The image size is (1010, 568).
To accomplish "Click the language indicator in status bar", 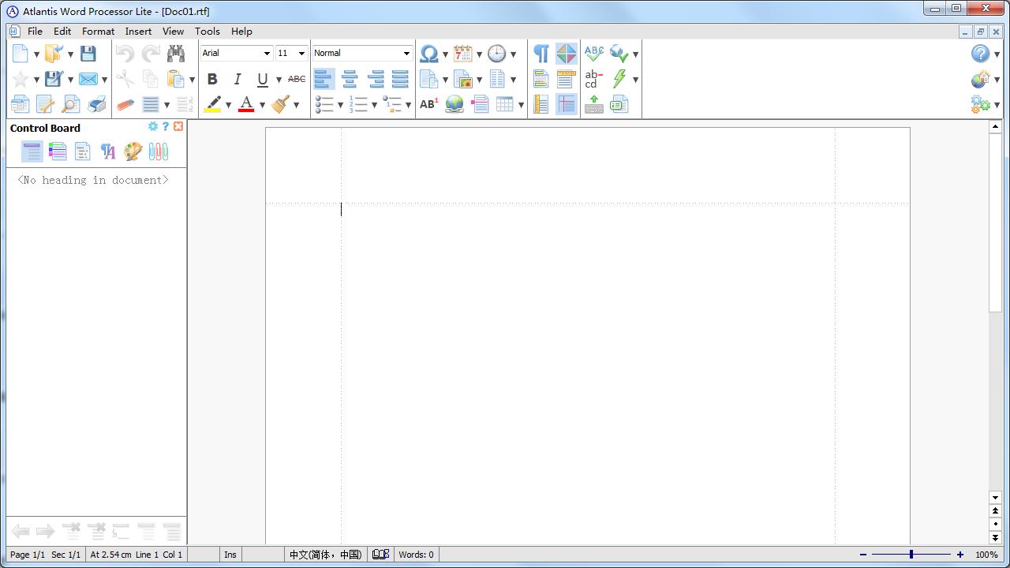I will tap(325, 555).
